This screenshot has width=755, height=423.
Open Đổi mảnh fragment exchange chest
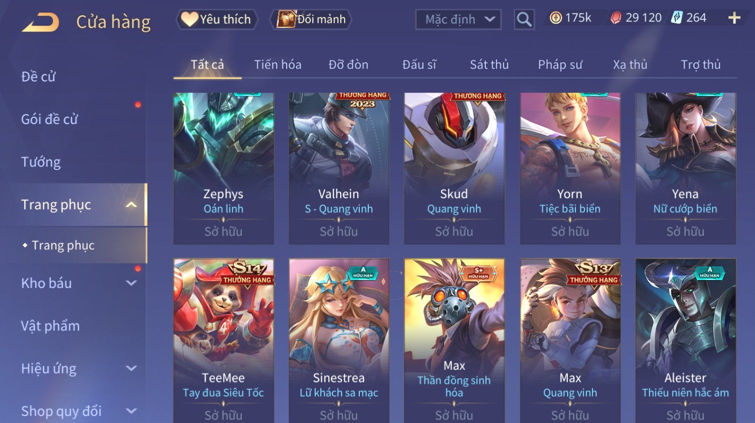pyautogui.click(x=311, y=19)
